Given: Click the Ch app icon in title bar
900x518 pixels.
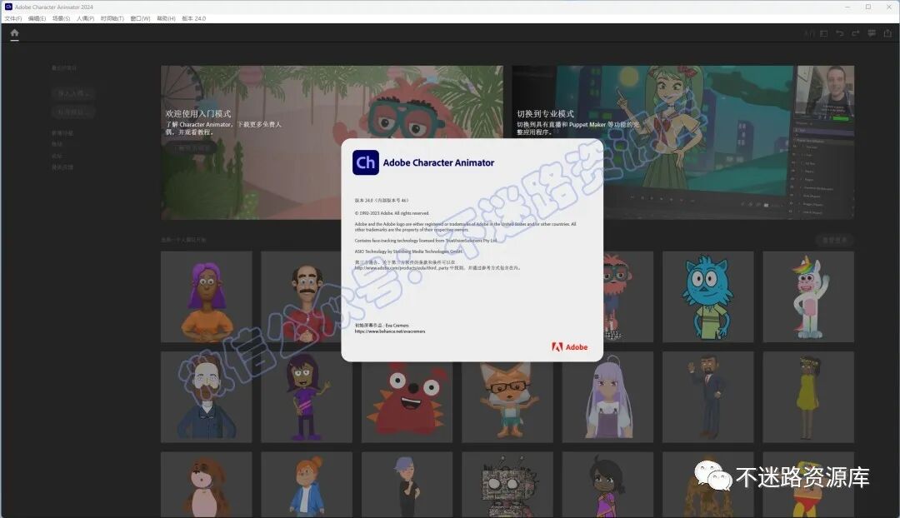Looking at the screenshot, I should [8, 7].
